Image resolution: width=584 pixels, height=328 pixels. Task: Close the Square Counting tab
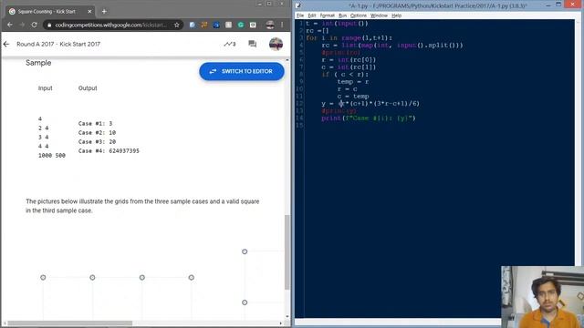pyautogui.click(x=89, y=12)
